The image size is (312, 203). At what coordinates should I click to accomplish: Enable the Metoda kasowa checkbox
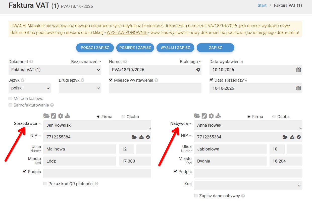10,98
